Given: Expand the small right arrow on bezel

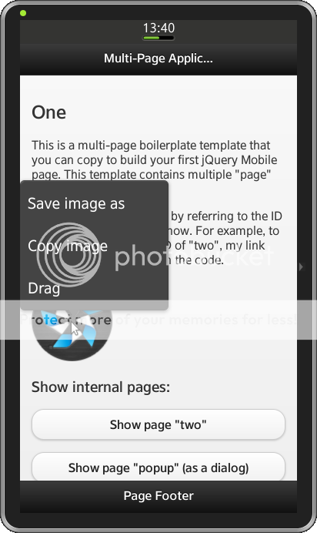Looking at the screenshot, I should 301,266.
